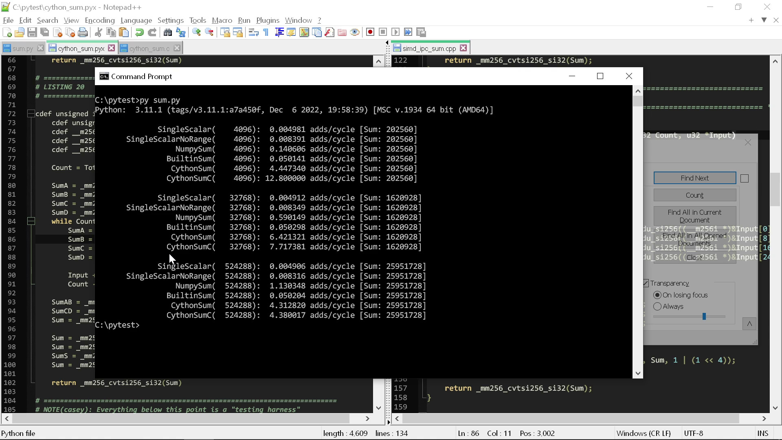782x440 pixels.
Task: Start macro recording with the red dot
Action: pos(370,33)
